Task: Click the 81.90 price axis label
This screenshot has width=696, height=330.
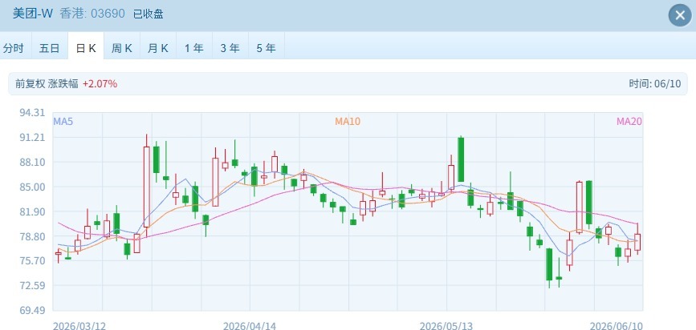Action: click(x=32, y=211)
